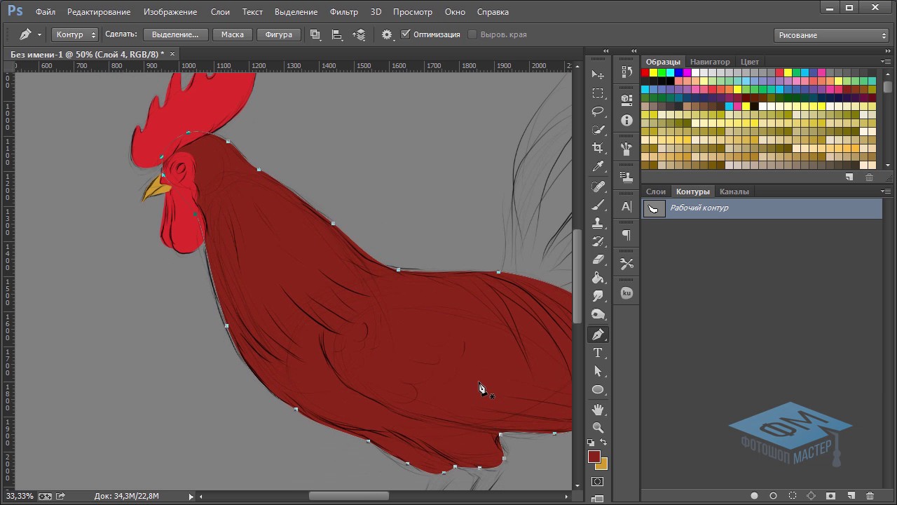Open the Brush Presets panel icon
This screenshot has width=897, height=505.
[626, 149]
